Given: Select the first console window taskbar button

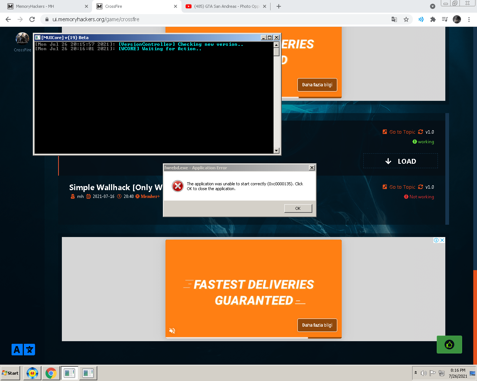Looking at the screenshot, I should 70,373.
